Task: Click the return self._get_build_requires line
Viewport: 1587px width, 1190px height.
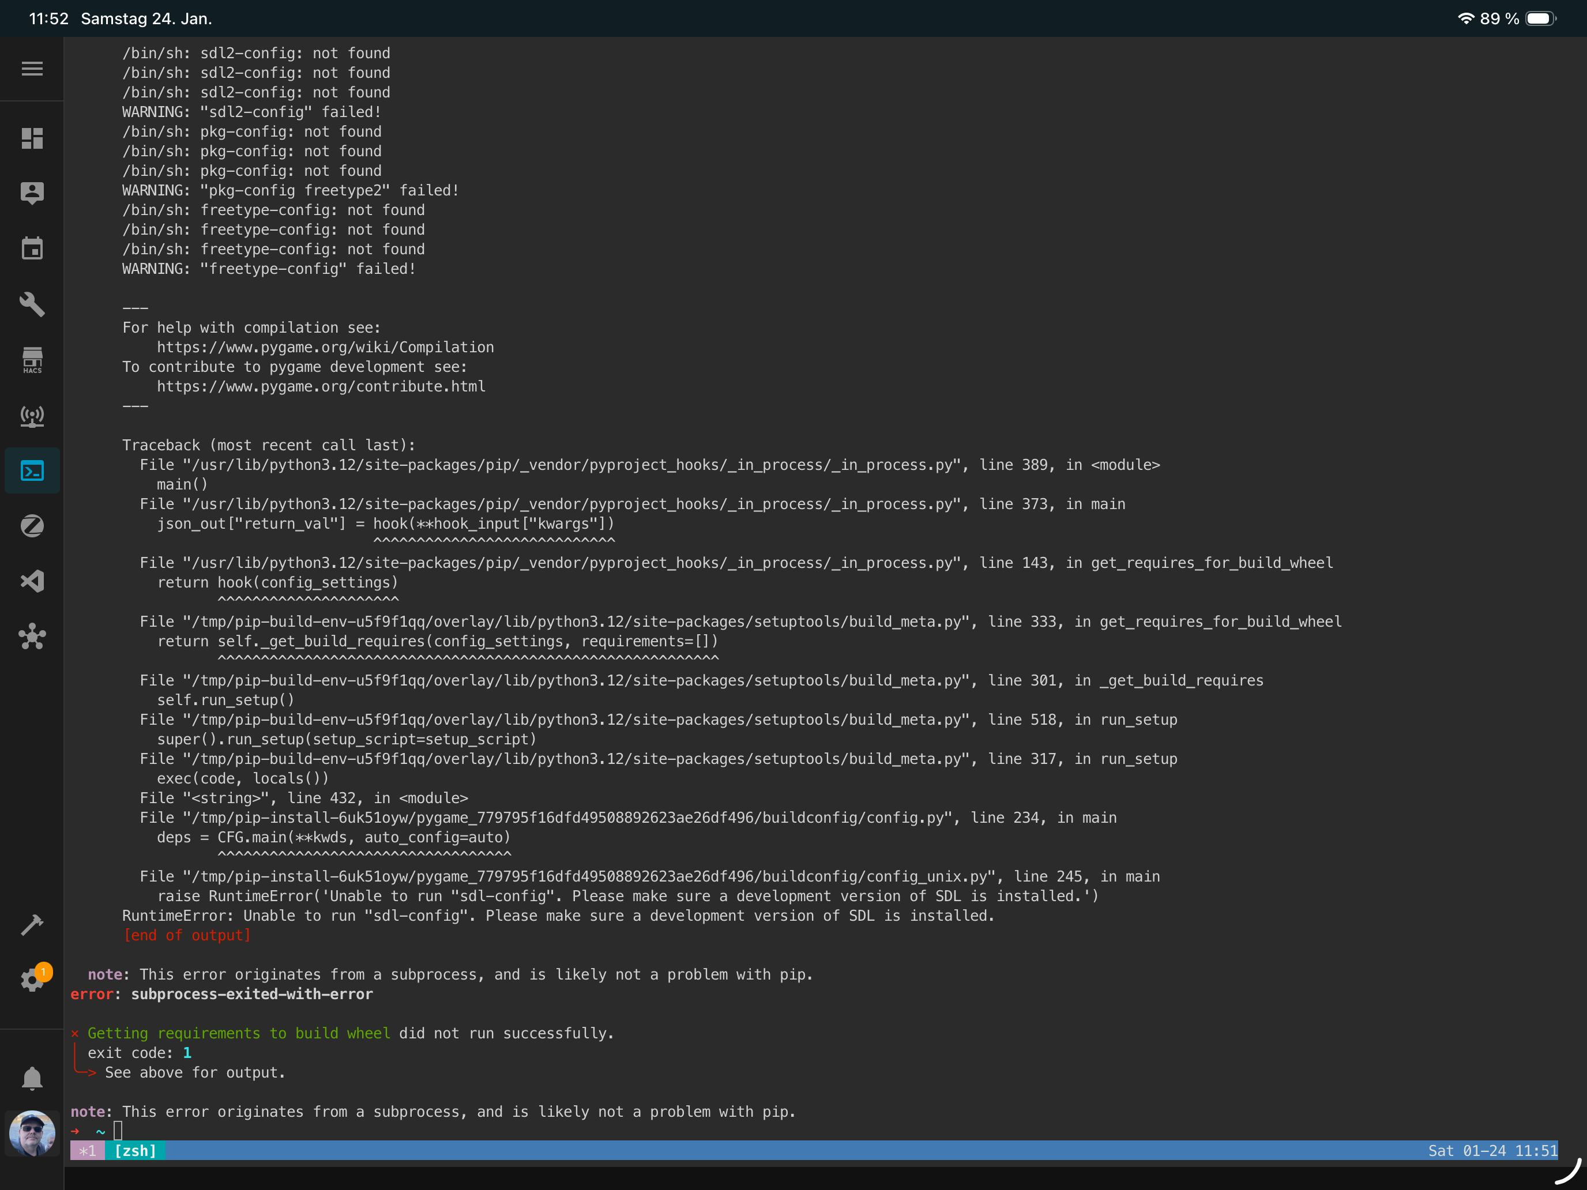Action: pos(438,641)
